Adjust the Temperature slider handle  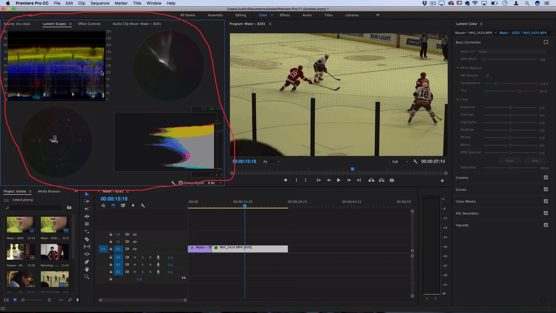click(x=496, y=83)
